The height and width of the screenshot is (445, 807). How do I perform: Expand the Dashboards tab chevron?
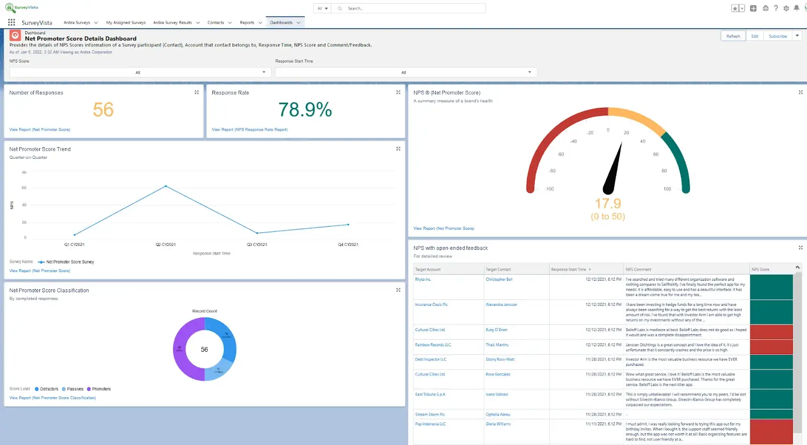click(299, 23)
